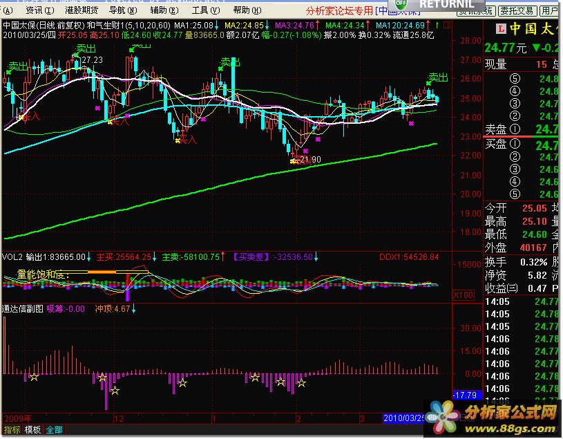Click month 12 on the time axis
The width and height of the screenshot is (563, 439).
pyautogui.click(x=119, y=419)
